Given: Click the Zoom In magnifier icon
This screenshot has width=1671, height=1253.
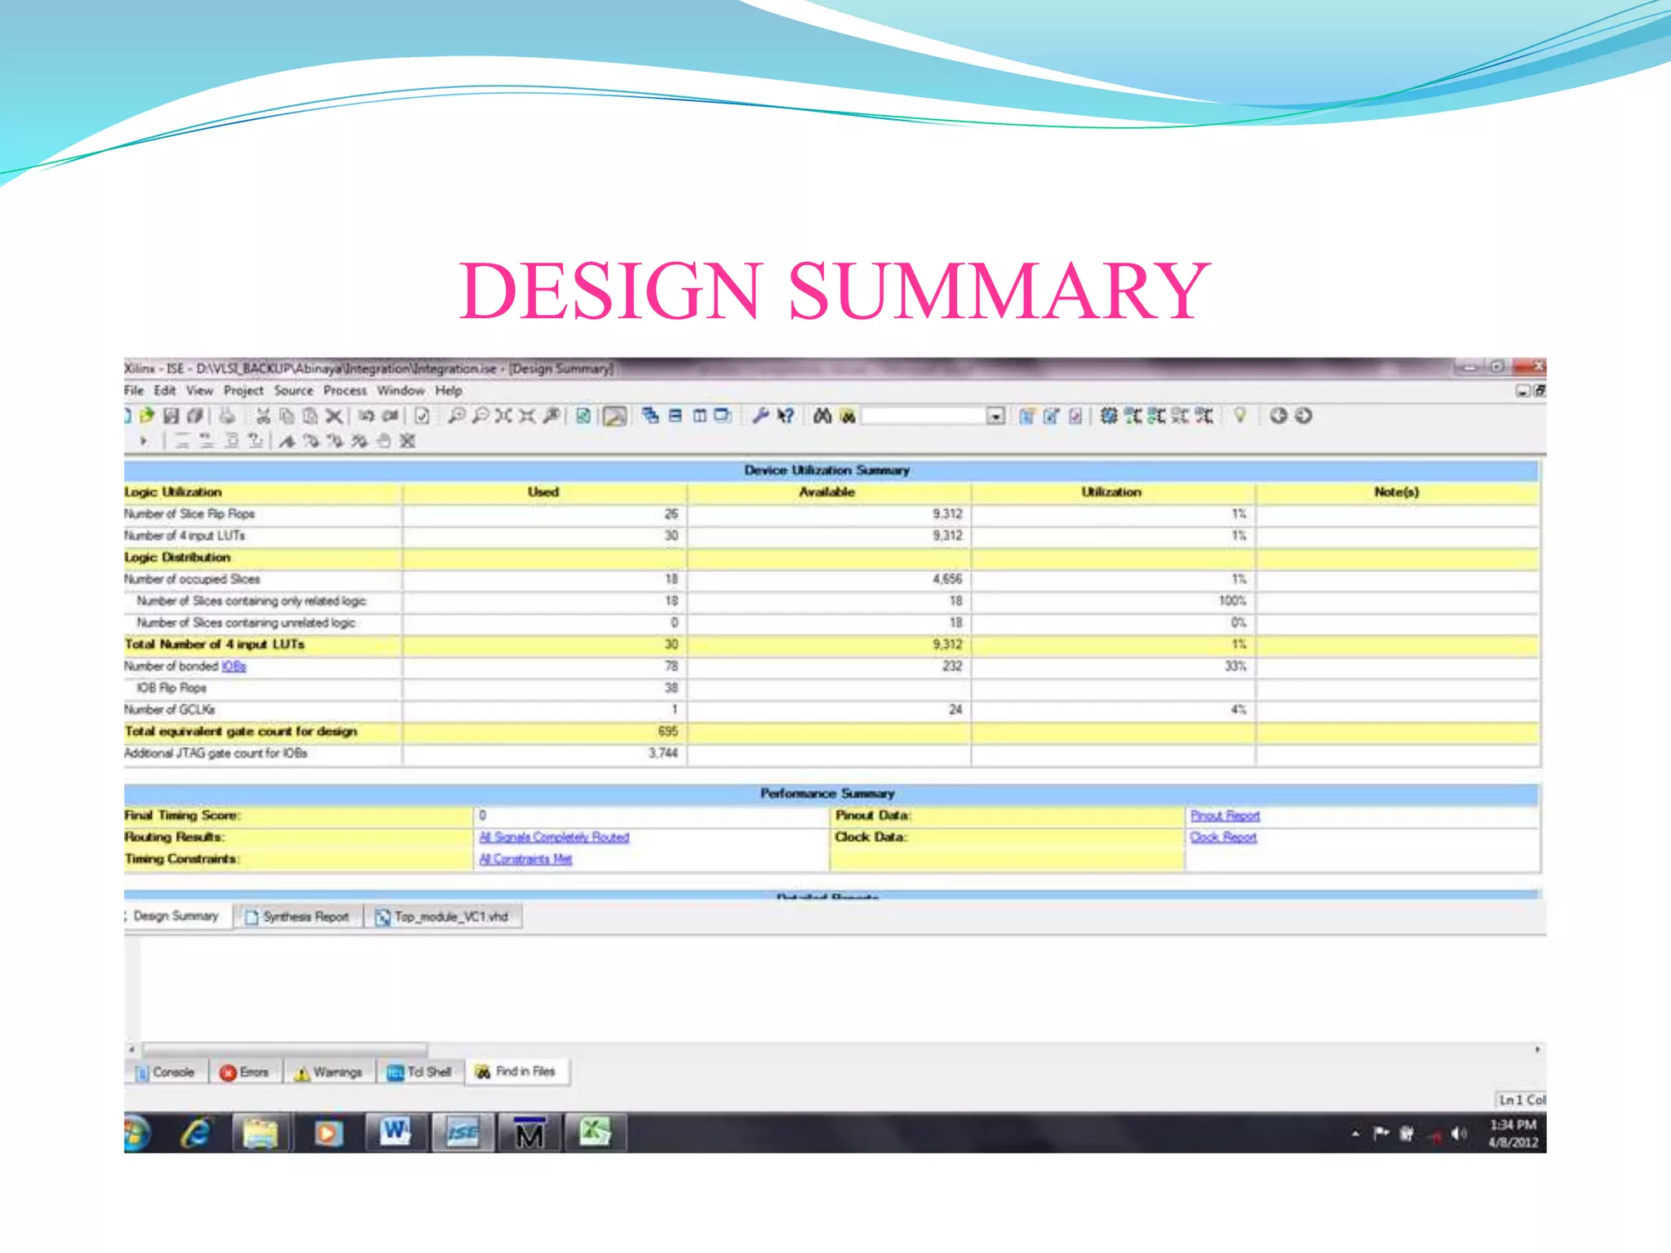Looking at the screenshot, I should tap(457, 416).
